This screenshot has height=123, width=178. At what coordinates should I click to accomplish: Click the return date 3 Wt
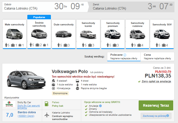[152, 6]
